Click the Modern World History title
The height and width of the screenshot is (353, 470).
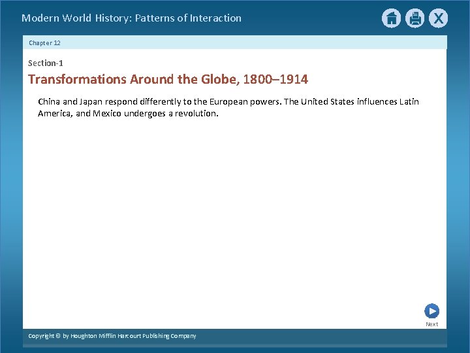pos(131,18)
